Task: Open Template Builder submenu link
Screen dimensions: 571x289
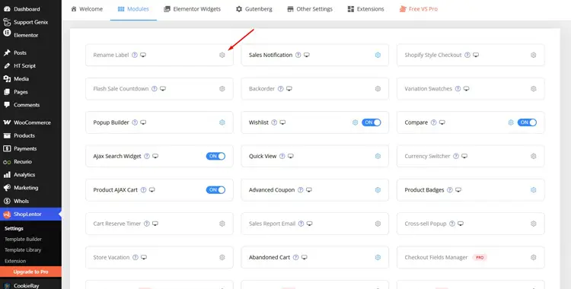Action: [x=23, y=240]
